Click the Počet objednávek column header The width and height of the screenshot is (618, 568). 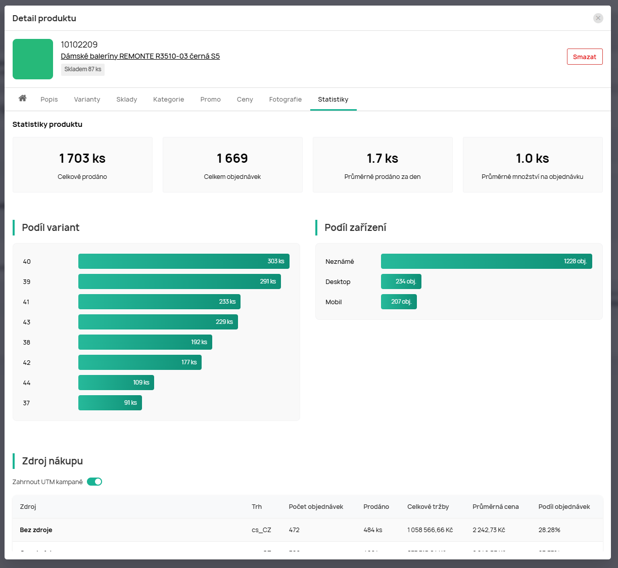(x=316, y=507)
